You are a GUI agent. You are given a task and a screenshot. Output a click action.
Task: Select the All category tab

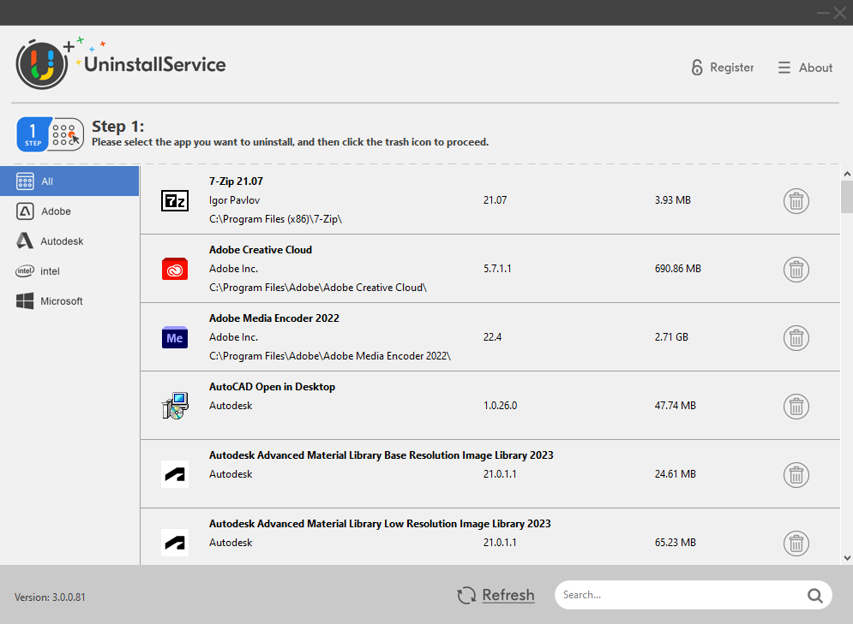[x=69, y=181]
